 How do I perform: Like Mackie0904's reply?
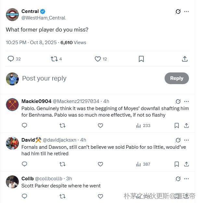point(100,125)
